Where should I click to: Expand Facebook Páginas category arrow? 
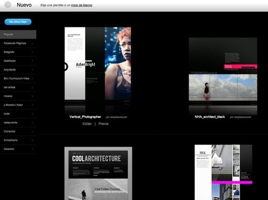[x=33, y=43]
